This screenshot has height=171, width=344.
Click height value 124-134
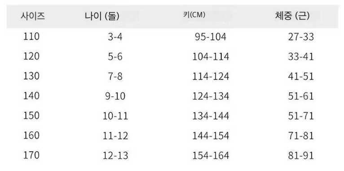pyautogui.click(x=211, y=96)
